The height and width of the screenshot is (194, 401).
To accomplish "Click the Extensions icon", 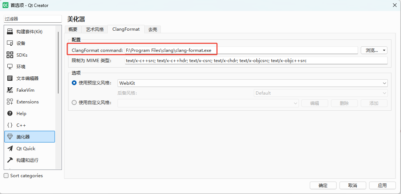I will point(10,102).
